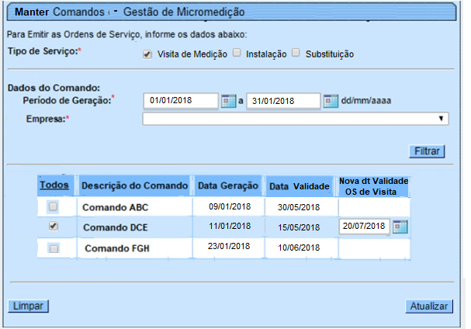Click generation date 23/01/2018
Image resolution: width=471 pixels, height=329 pixels.
click(229, 247)
